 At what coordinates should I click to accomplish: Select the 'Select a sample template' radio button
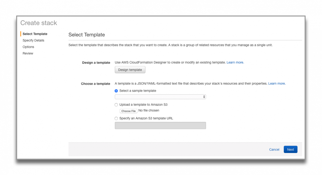click(116, 91)
